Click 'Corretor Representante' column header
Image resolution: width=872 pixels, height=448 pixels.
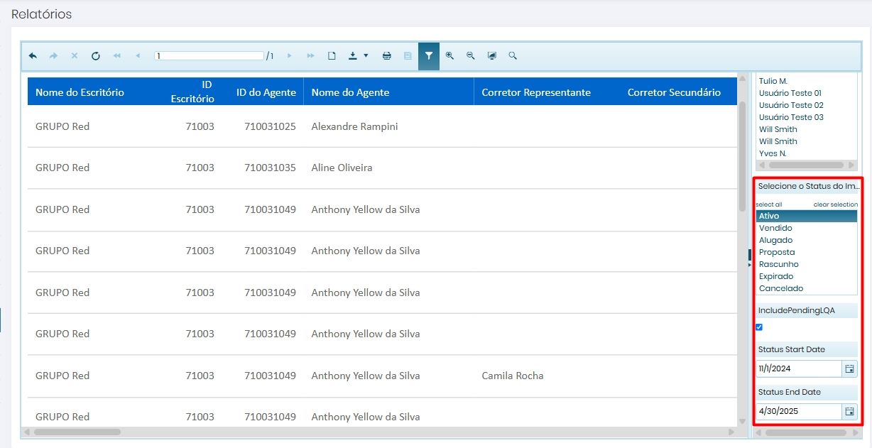(536, 92)
